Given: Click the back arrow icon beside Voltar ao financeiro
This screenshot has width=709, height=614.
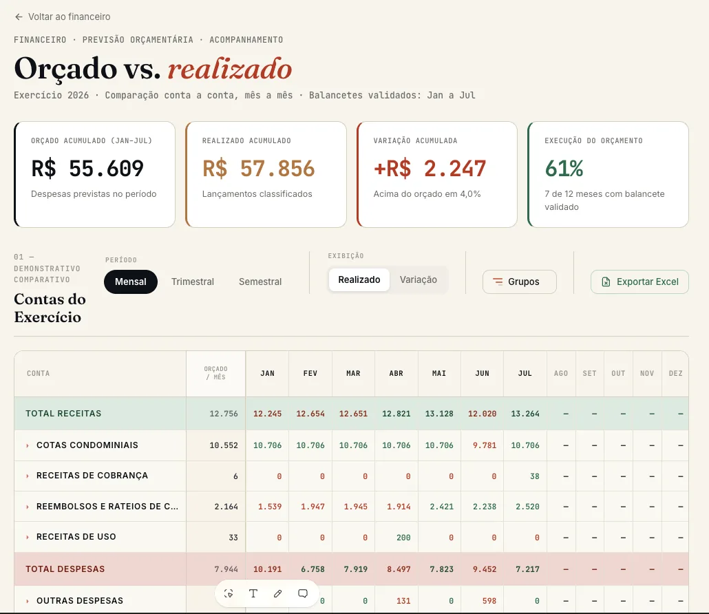Looking at the screenshot, I should click(x=19, y=17).
